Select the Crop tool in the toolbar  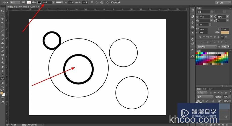pyautogui.click(x=3, y=27)
